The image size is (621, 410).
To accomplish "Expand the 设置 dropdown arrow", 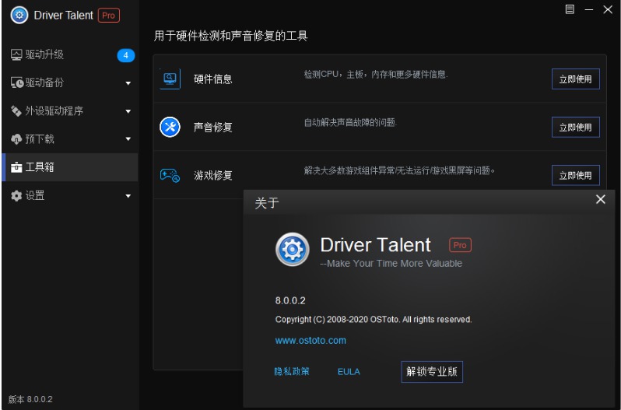I will tap(128, 196).
